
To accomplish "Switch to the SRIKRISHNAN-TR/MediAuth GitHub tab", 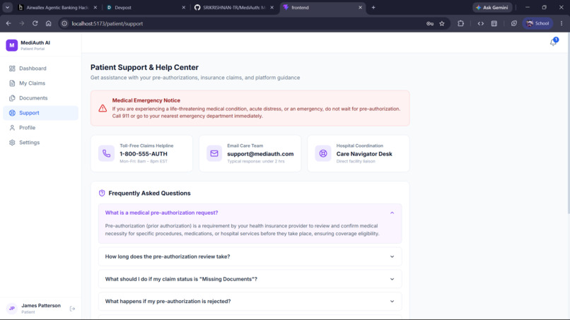I will 234,7.
